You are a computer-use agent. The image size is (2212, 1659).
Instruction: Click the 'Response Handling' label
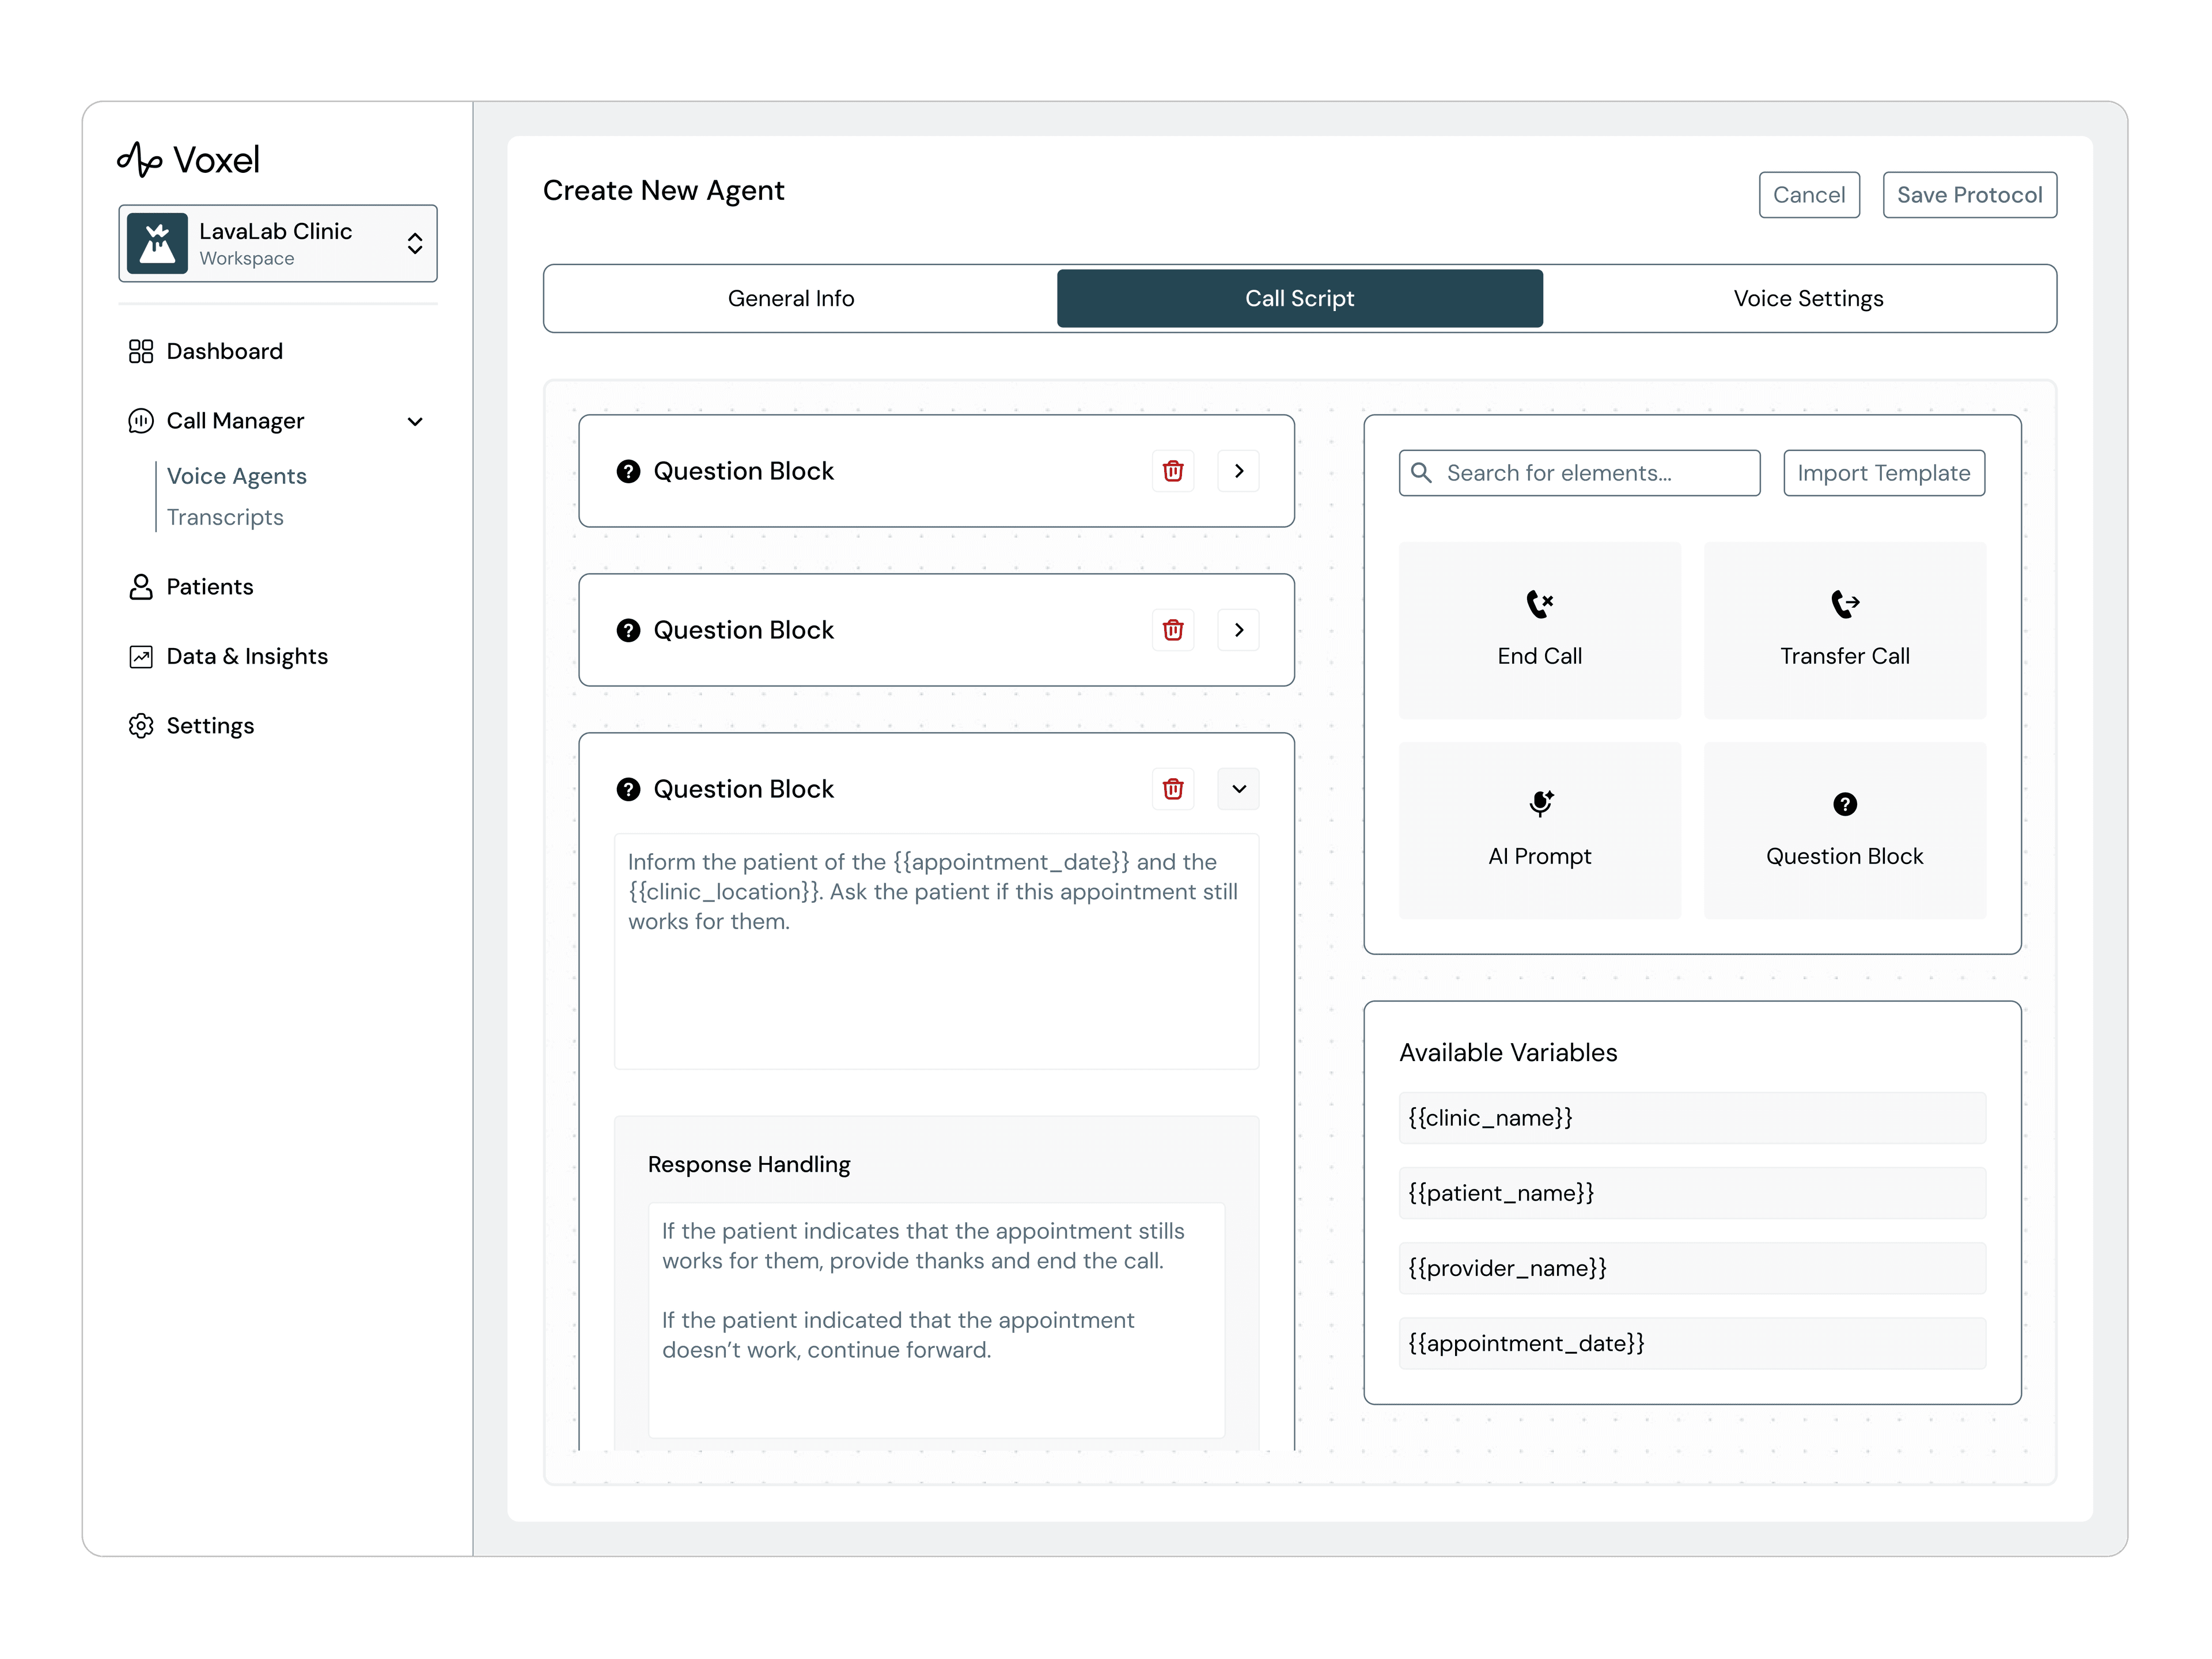(x=749, y=1164)
